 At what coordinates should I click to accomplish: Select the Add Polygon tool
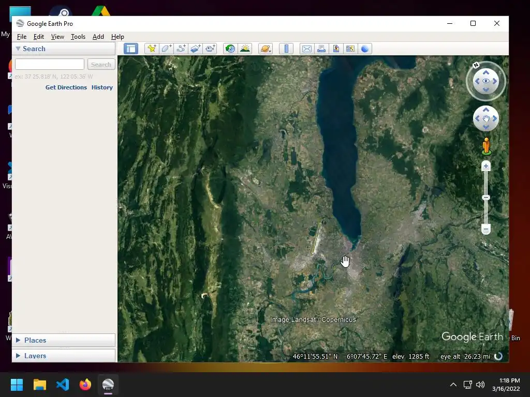[166, 49]
